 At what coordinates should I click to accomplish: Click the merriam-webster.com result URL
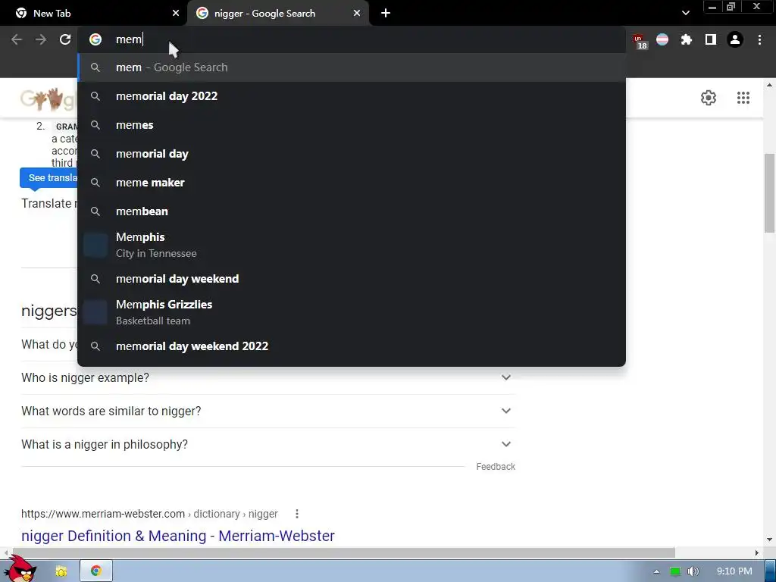[149, 514]
